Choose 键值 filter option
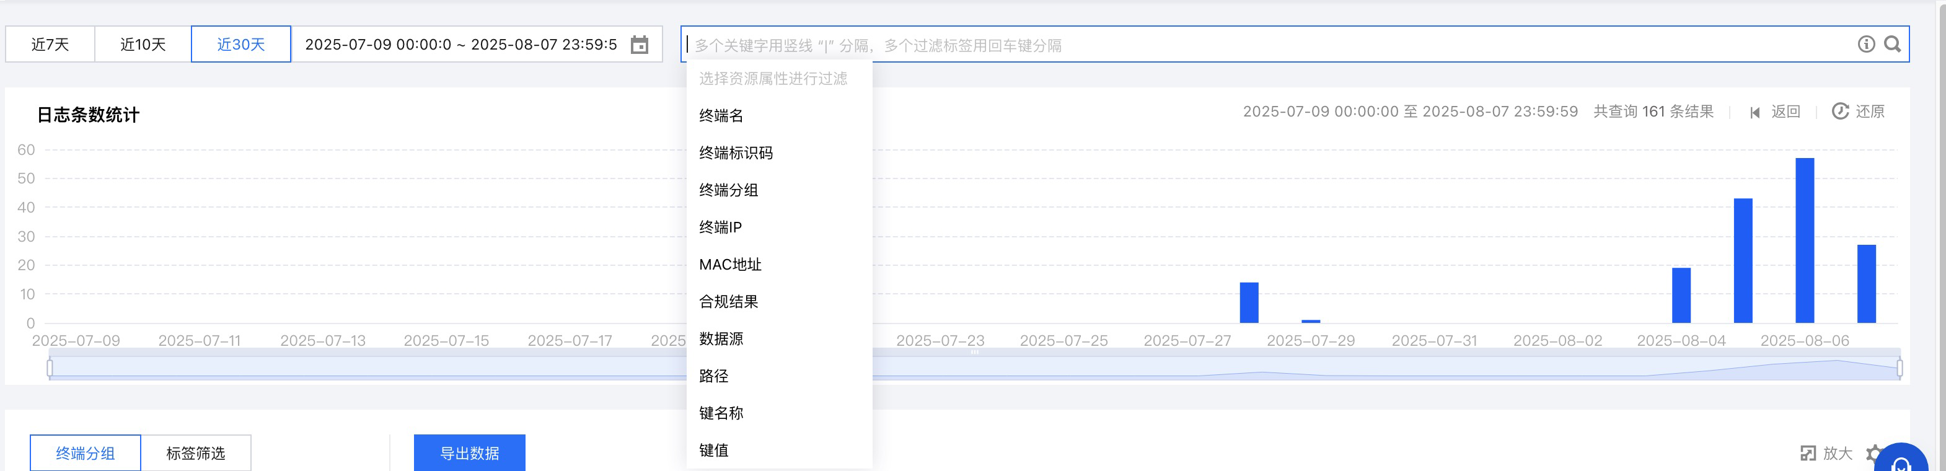The image size is (1946, 471). 779,449
